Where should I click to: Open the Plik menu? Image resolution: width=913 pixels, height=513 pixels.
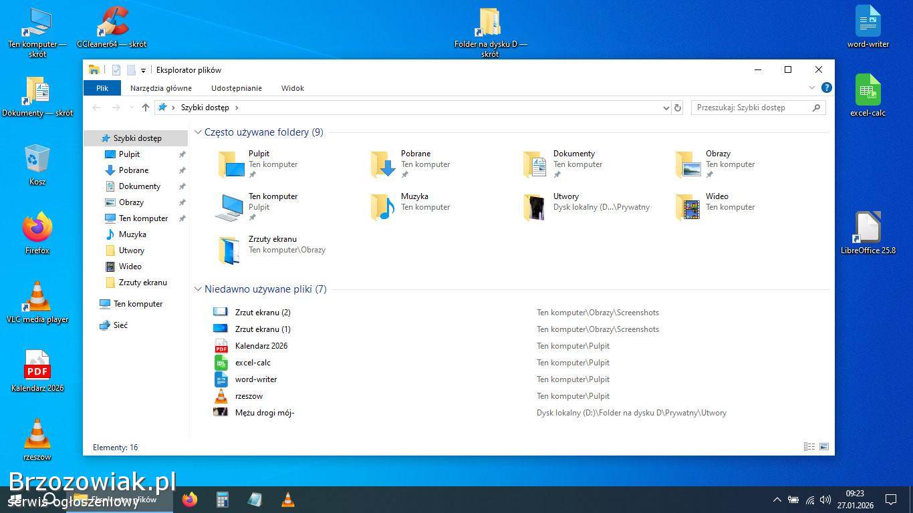[x=102, y=88]
